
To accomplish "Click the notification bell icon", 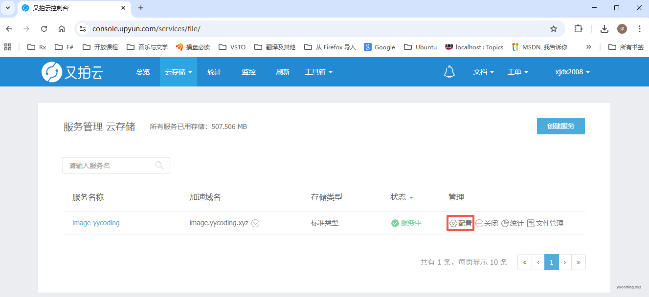I will click(449, 72).
